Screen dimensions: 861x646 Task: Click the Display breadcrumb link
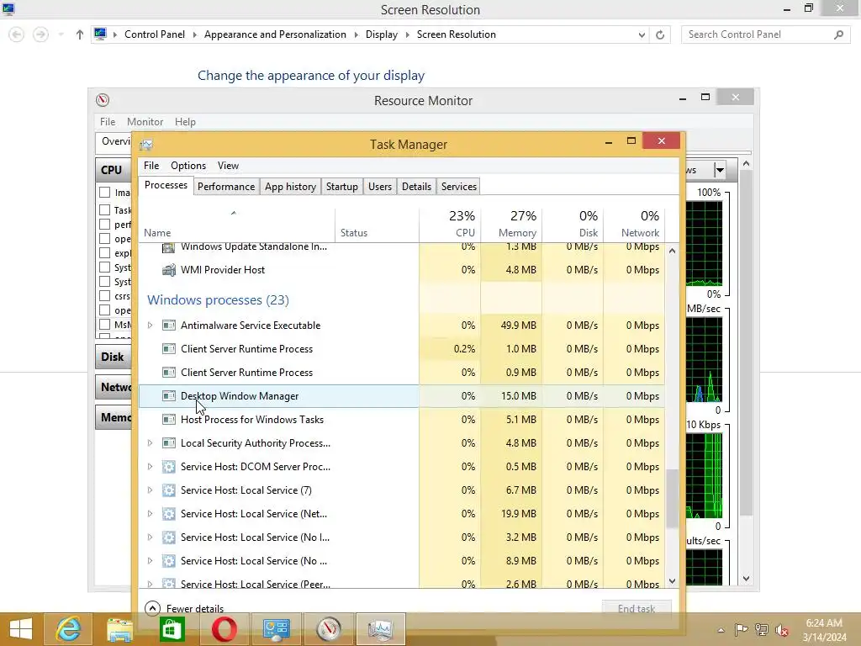point(382,34)
